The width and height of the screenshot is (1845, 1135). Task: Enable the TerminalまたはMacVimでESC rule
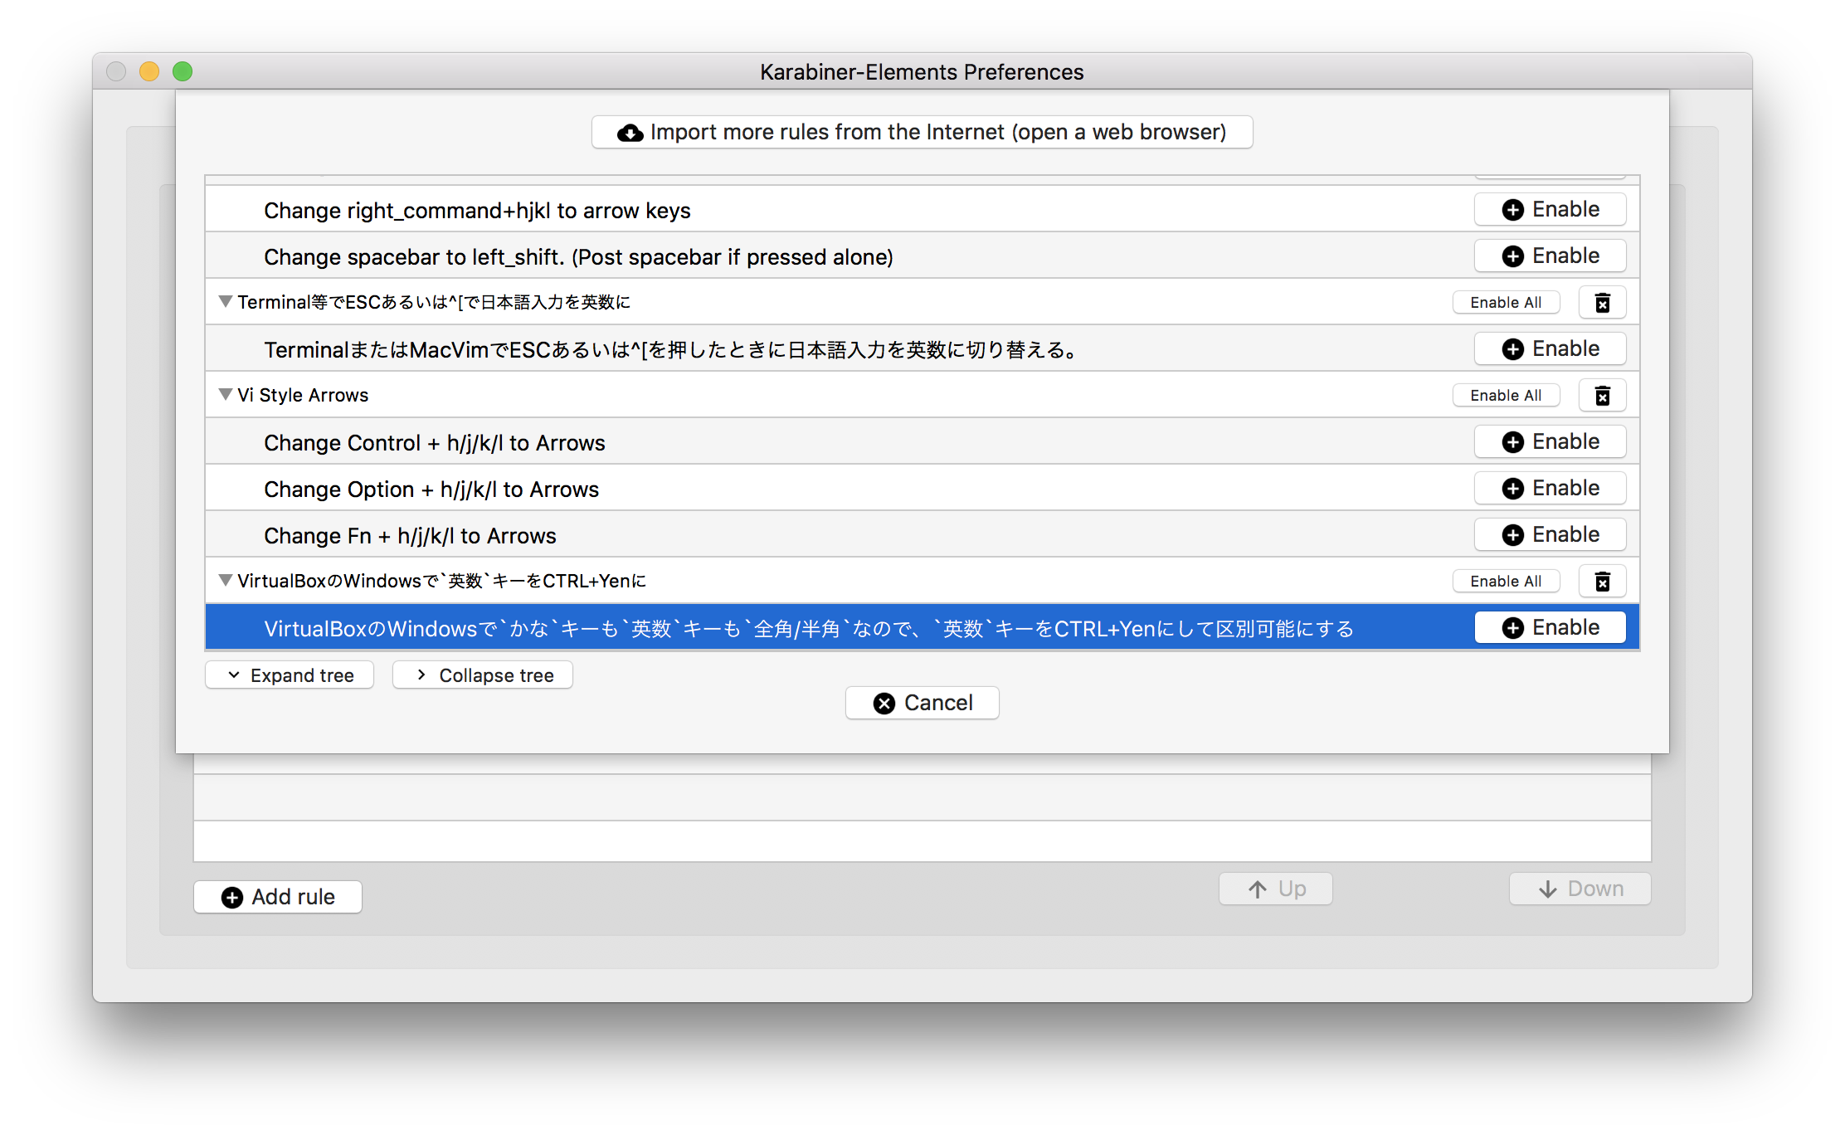click(1550, 348)
